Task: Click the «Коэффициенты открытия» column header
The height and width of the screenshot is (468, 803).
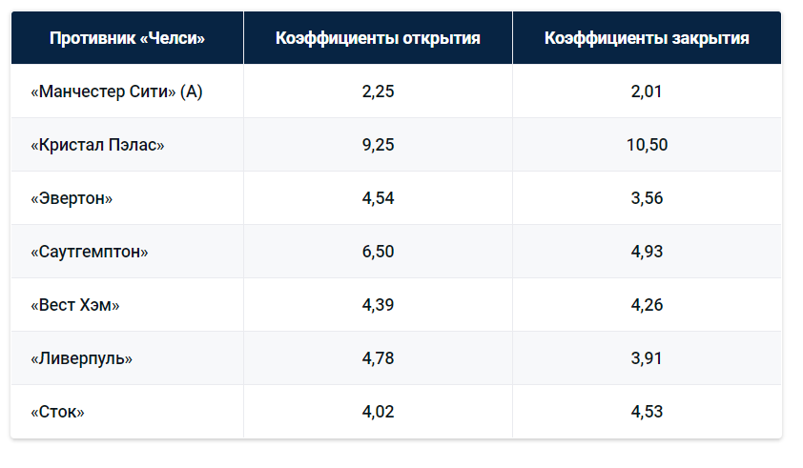Action: [378, 38]
